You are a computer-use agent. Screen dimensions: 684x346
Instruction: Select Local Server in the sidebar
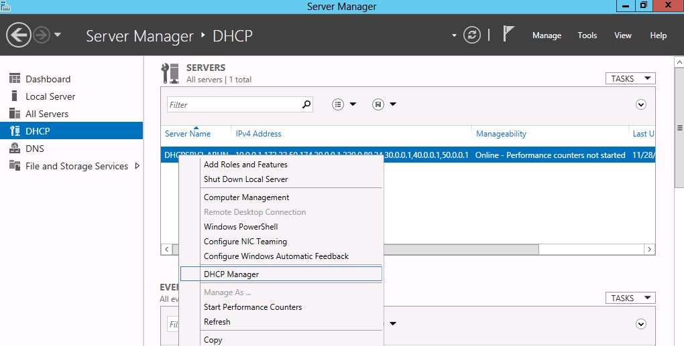click(72, 96)
